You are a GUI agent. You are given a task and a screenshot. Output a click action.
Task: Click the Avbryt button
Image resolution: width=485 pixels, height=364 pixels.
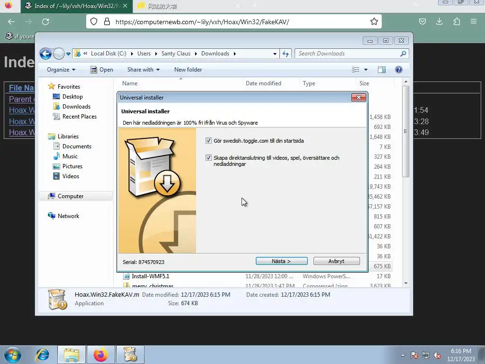[336, 261]
